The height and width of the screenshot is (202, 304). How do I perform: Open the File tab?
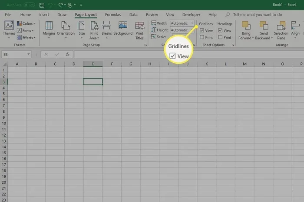pos(8,15)
